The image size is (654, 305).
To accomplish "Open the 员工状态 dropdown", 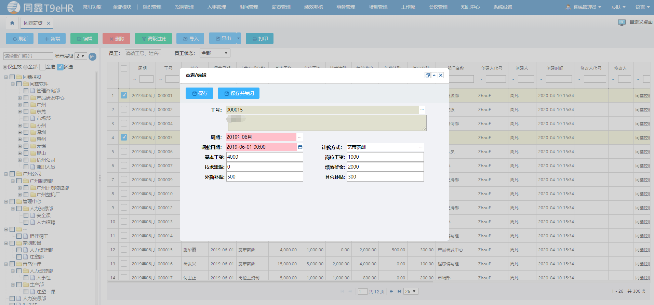I will point(215,53).
